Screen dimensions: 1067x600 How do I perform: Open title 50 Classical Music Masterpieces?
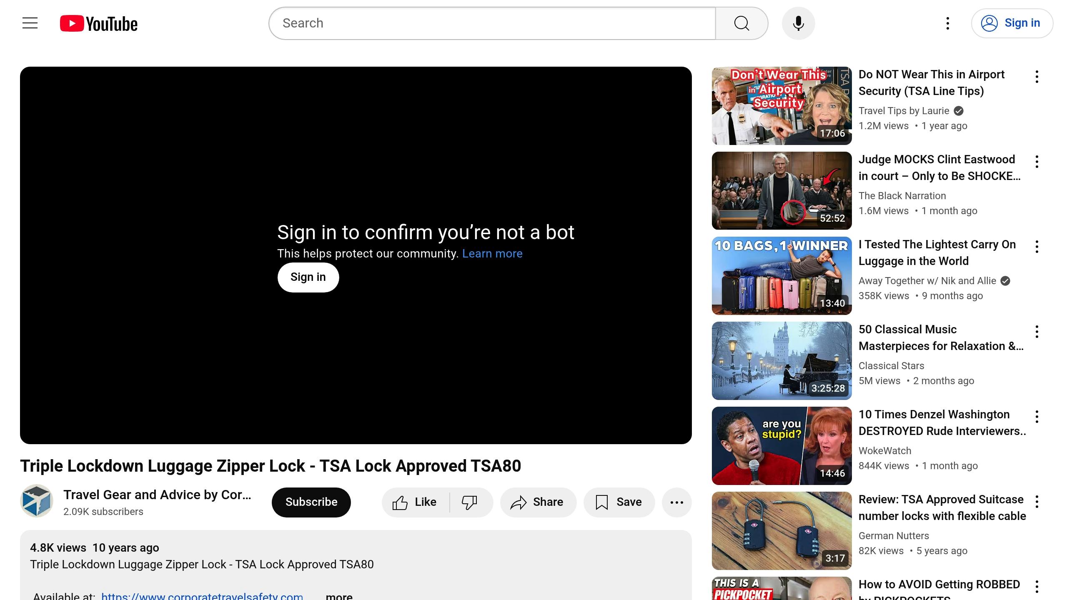(941, 337)
